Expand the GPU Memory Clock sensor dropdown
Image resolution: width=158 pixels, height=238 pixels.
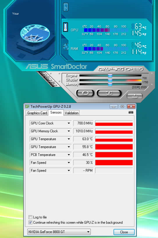click(x=69, y=131)
